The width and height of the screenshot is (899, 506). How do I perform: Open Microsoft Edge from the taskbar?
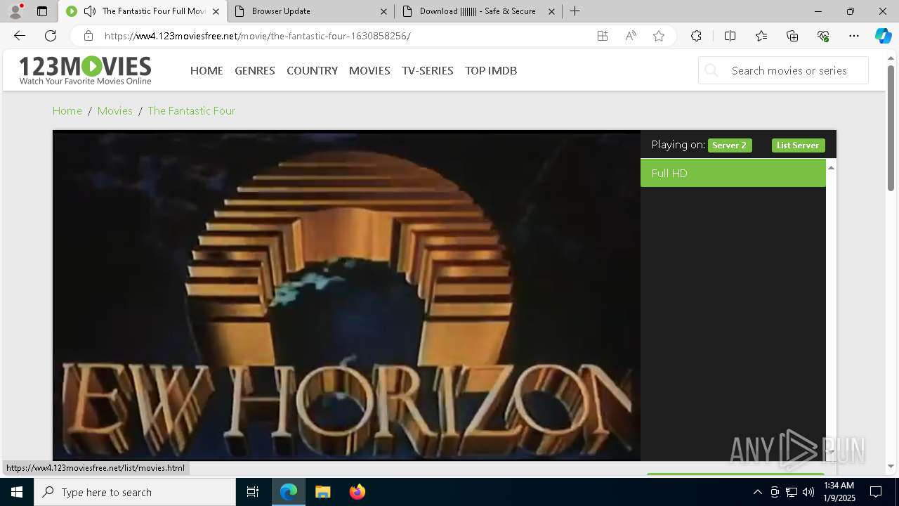pos(289,492)
